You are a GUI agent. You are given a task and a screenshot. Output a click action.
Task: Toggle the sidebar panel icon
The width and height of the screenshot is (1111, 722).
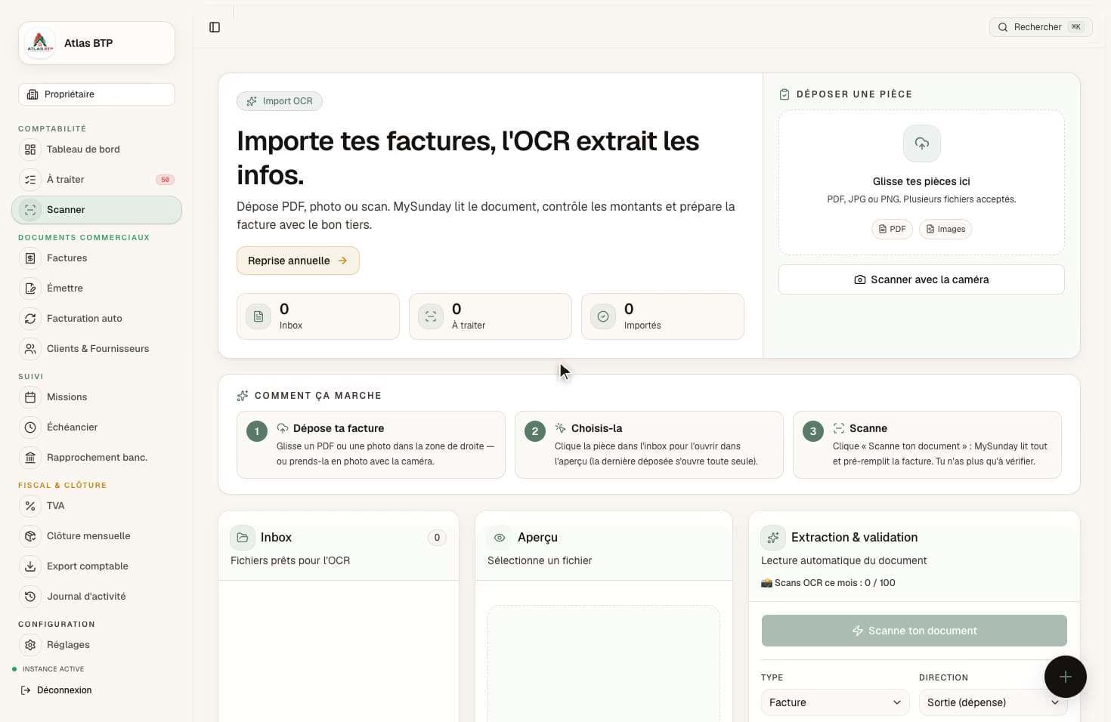click(x=215, y=27)
